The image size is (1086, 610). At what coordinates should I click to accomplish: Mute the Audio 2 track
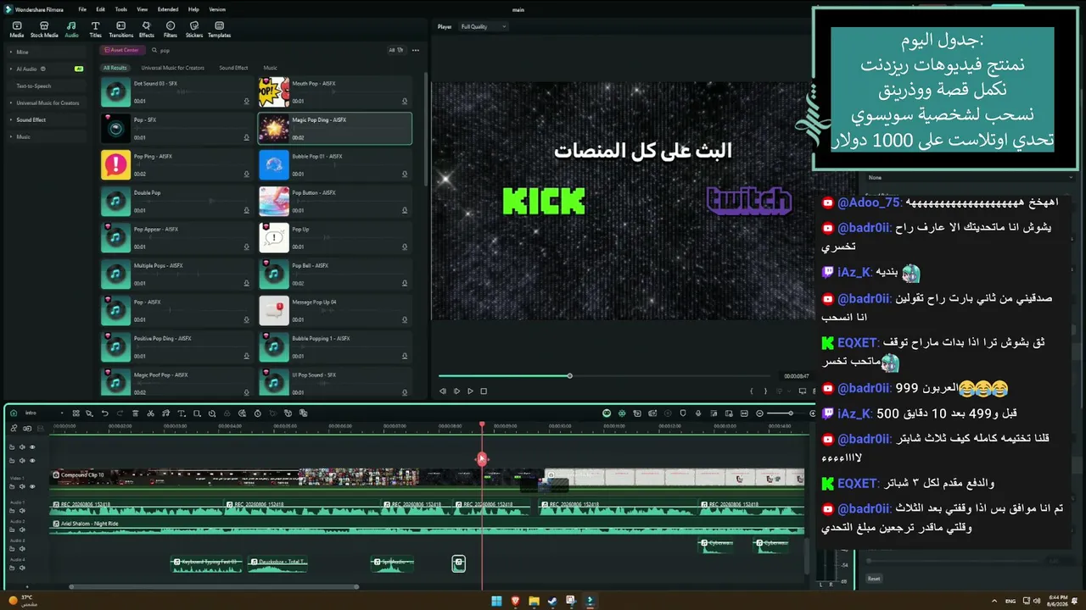(x=22, y=530)
